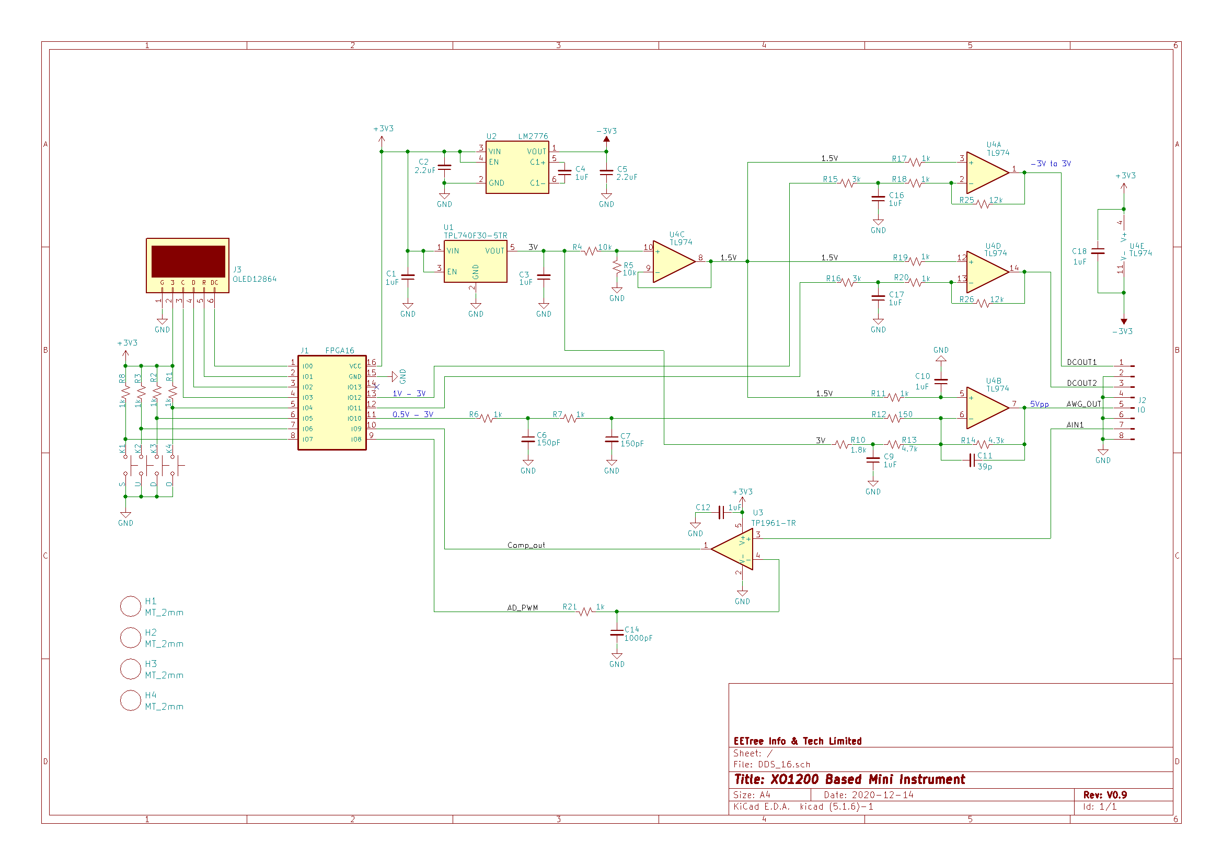The height and width of the screenshot is (864, 1222).
Task: Select the J1 FPGA16 connector block
Action: point(331,402)
